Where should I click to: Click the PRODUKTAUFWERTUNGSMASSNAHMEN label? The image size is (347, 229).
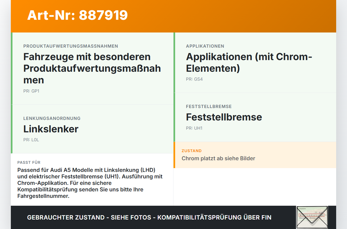[71, 46]
